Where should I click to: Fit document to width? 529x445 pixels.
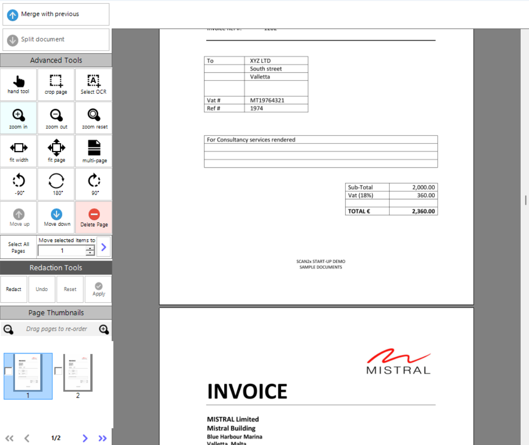pyautogui.click(x=18, y=151)
